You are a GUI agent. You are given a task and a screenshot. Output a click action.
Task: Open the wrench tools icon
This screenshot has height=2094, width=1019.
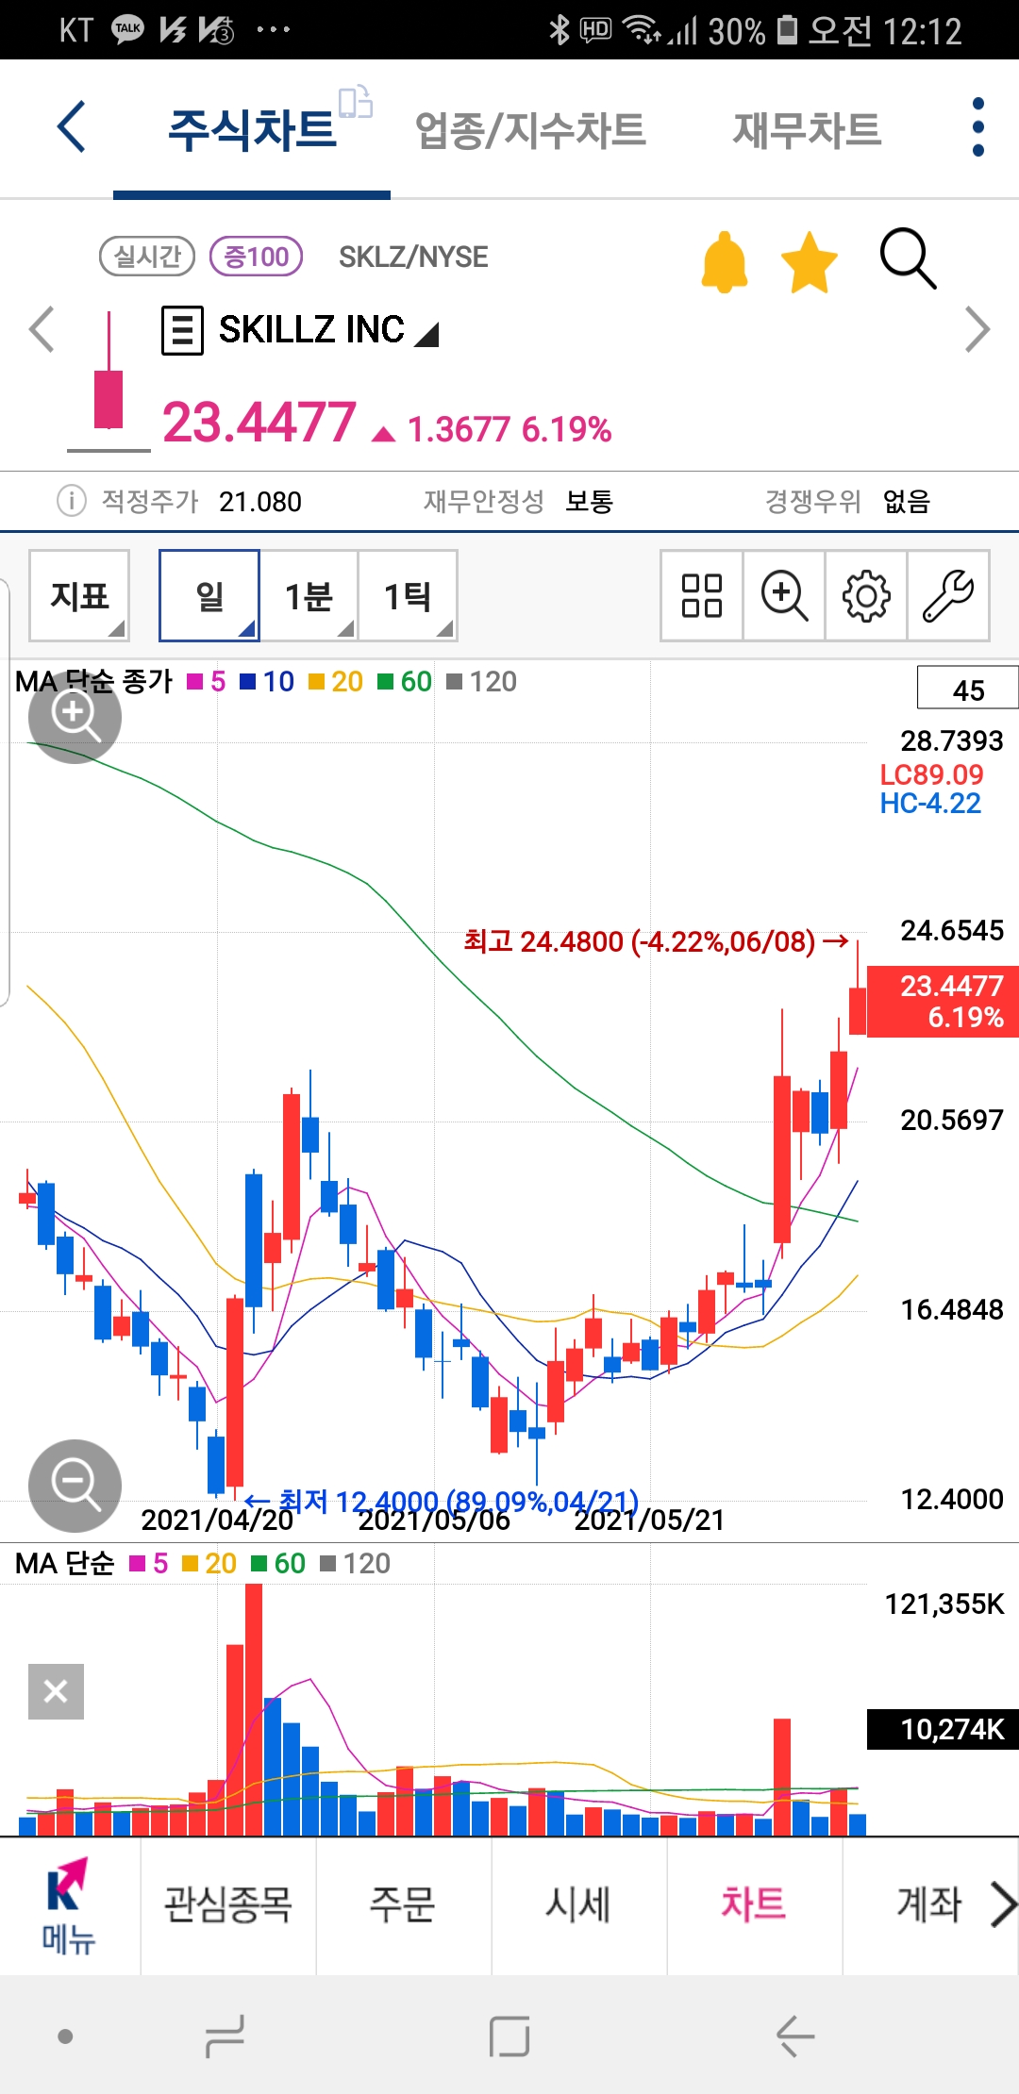(948, 596)
